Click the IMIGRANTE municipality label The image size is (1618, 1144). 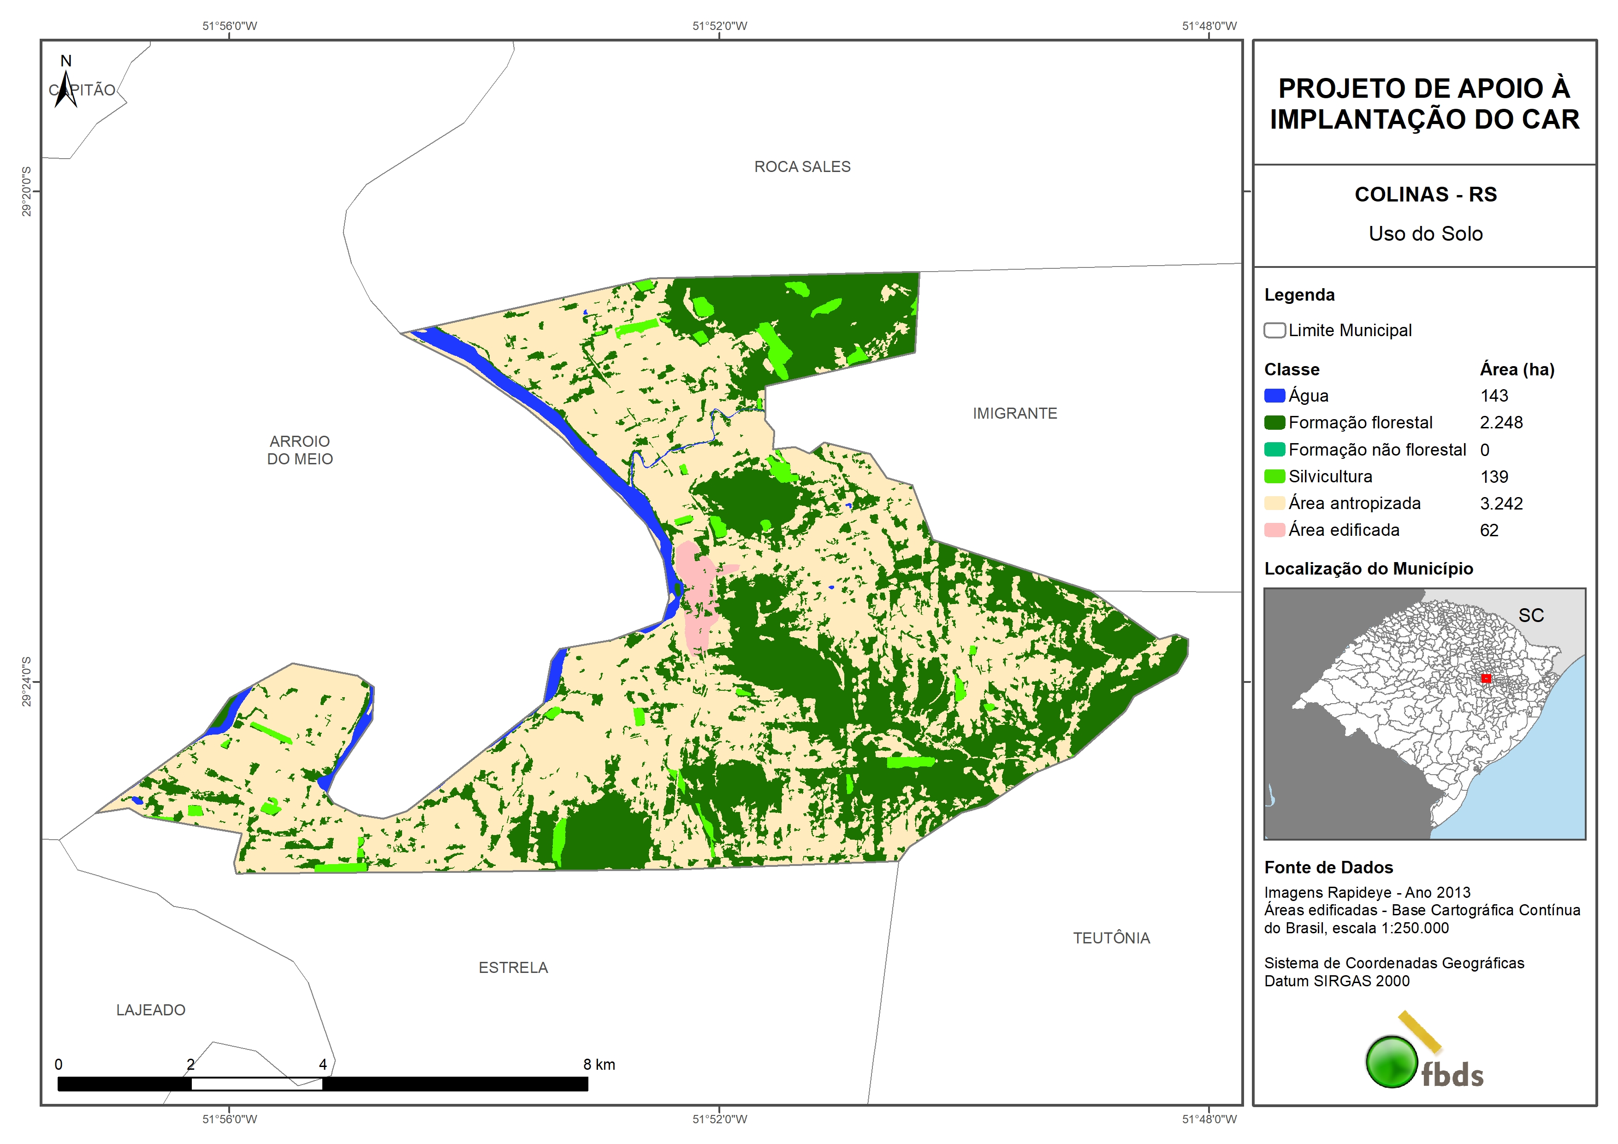click(x=1015, y=413)
